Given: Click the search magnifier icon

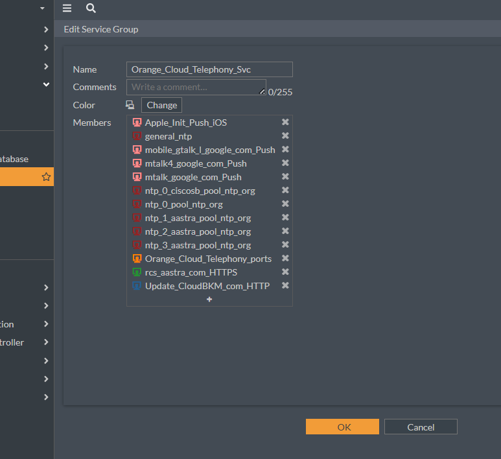Looking at the screenshot, I should click(x=91, y=8).
